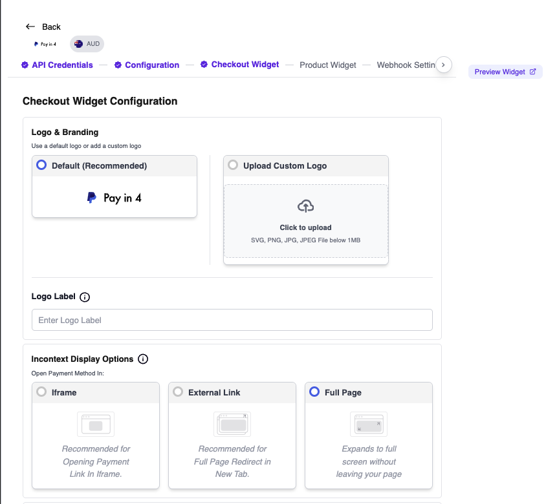Image resolution: width=546 pixels, height=504 pixels.
Task: Switch to the Checkout Widget step
Action: (x=245, y=65)
